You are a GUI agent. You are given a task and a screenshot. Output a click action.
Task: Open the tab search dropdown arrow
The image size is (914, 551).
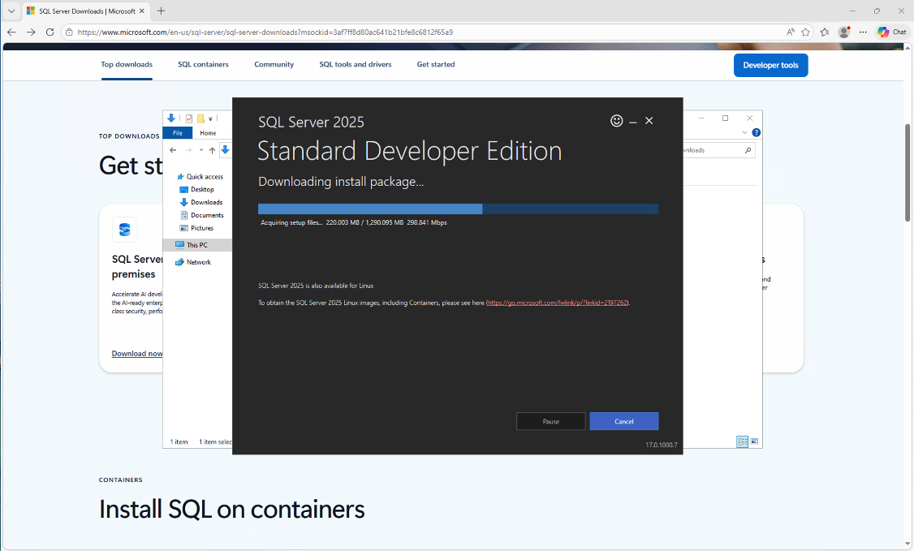(x=11, y=11)
